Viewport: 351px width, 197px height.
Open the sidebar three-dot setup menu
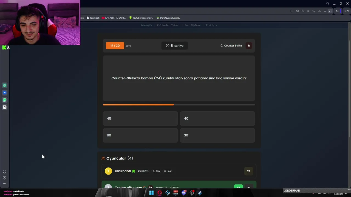tap(4, 184)
